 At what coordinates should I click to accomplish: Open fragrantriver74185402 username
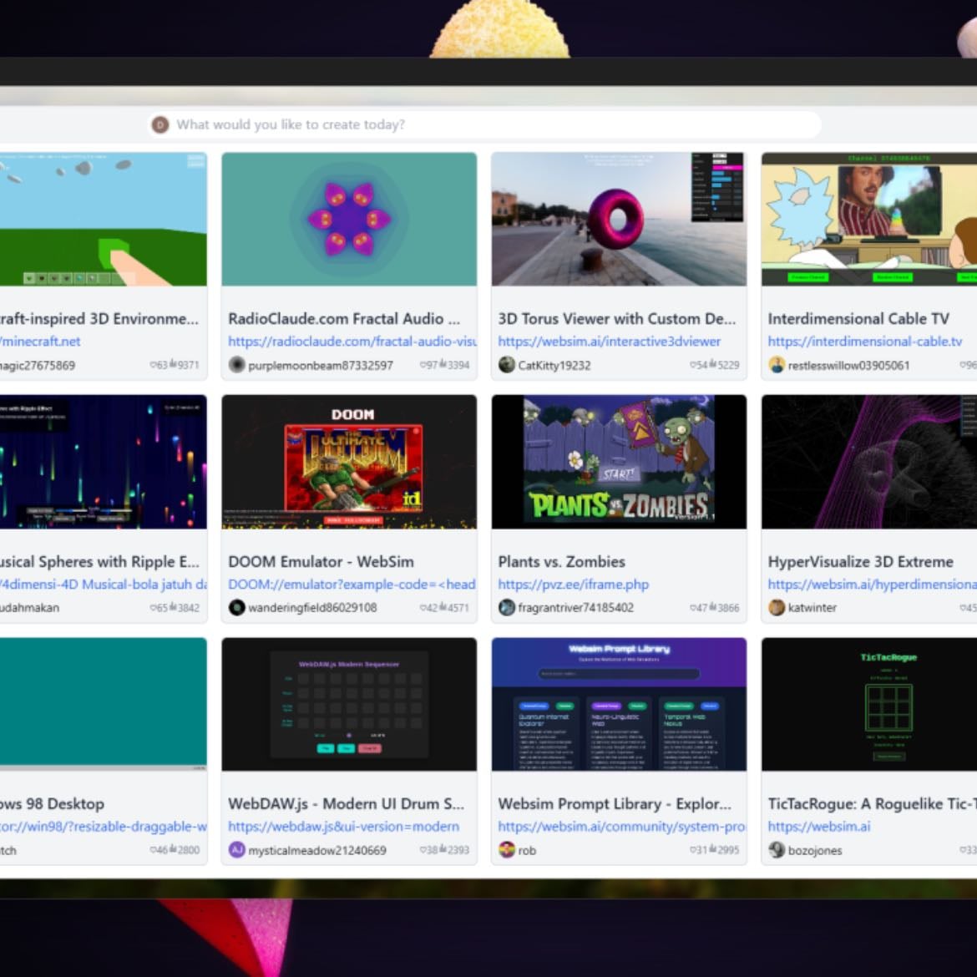point(575,608)
